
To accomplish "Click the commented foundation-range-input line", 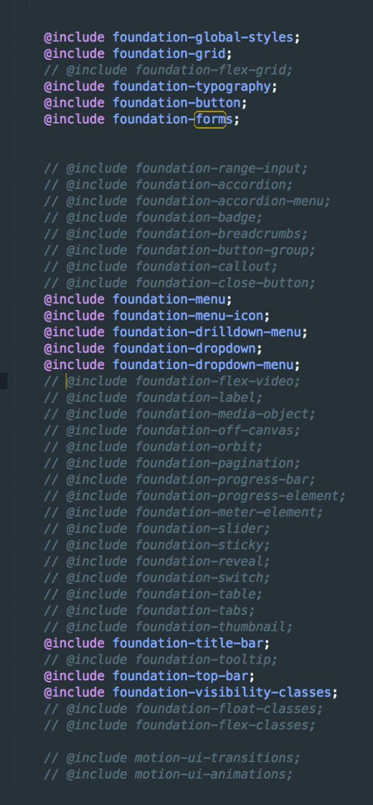I will point(176,168).
